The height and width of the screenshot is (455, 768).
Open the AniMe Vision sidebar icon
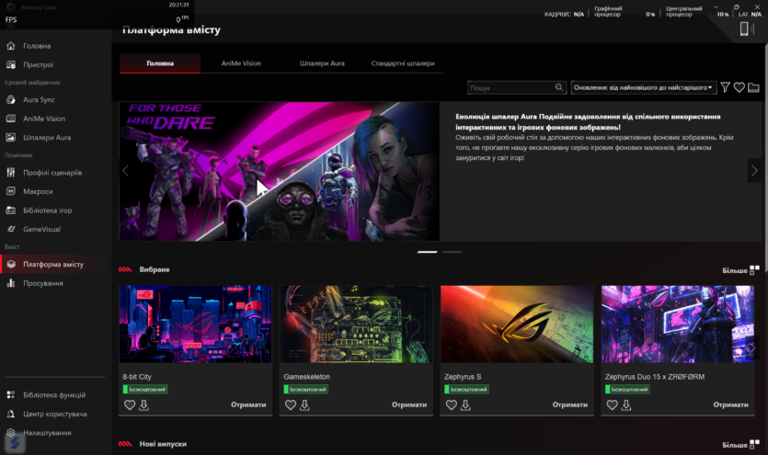point(11,119)
